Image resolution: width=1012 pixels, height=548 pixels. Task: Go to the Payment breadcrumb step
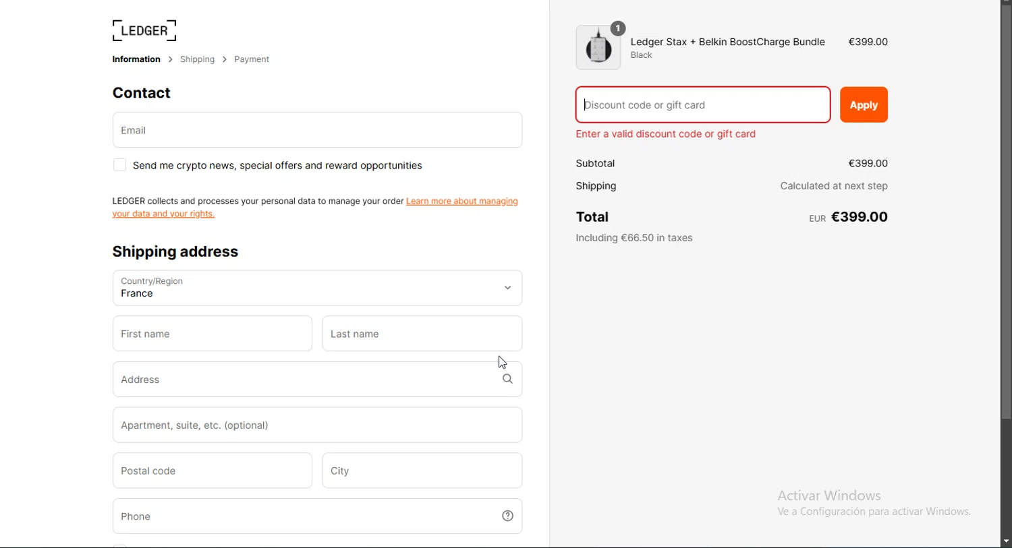(252, 59)
